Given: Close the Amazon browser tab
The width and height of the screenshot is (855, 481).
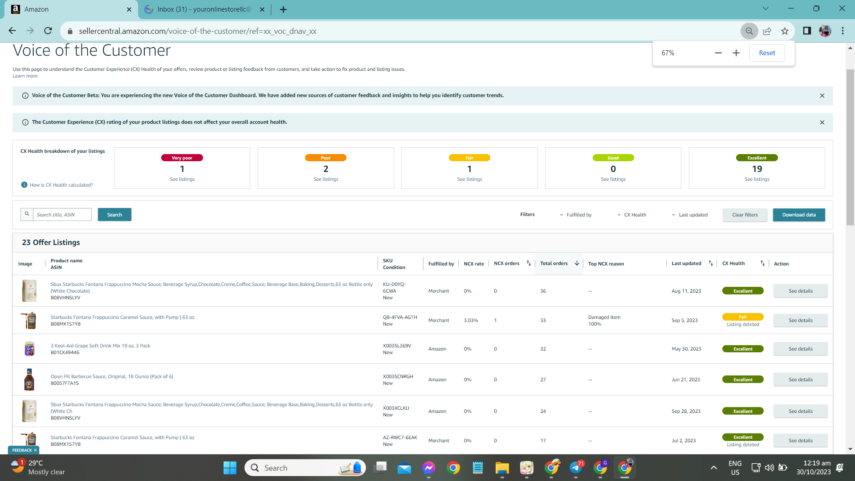Looking at the screenshot, I should (129, 9).
